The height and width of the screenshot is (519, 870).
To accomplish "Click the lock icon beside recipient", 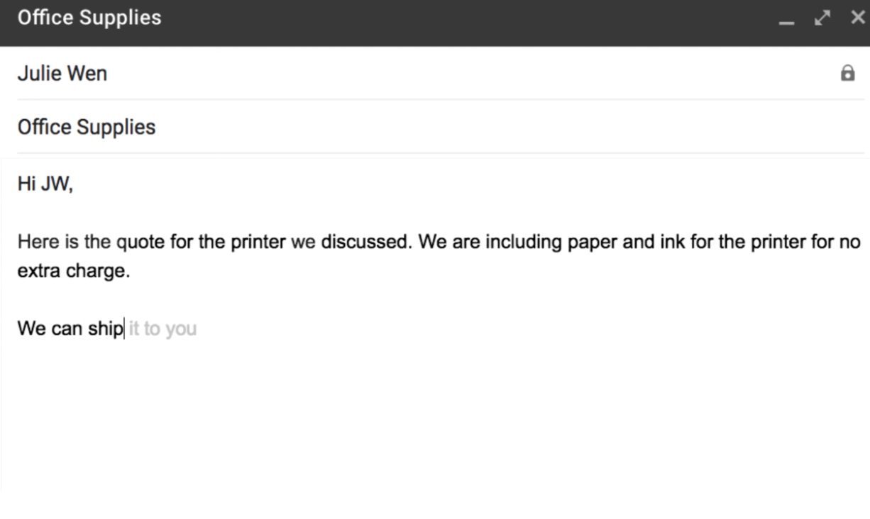I will [x=847, y=73].
